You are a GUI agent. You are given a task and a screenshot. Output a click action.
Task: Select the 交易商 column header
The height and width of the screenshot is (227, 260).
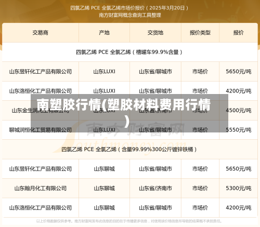click(x=41, y=33)
